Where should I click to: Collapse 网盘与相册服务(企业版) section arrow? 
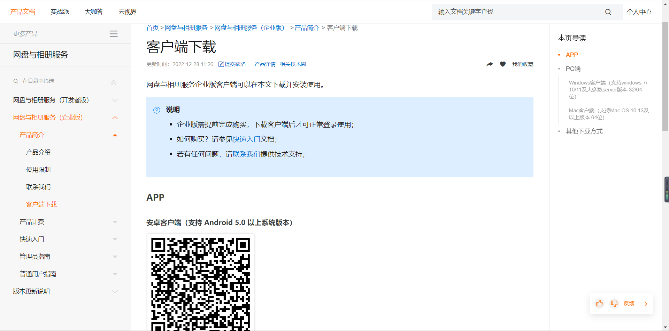point(115,118)
